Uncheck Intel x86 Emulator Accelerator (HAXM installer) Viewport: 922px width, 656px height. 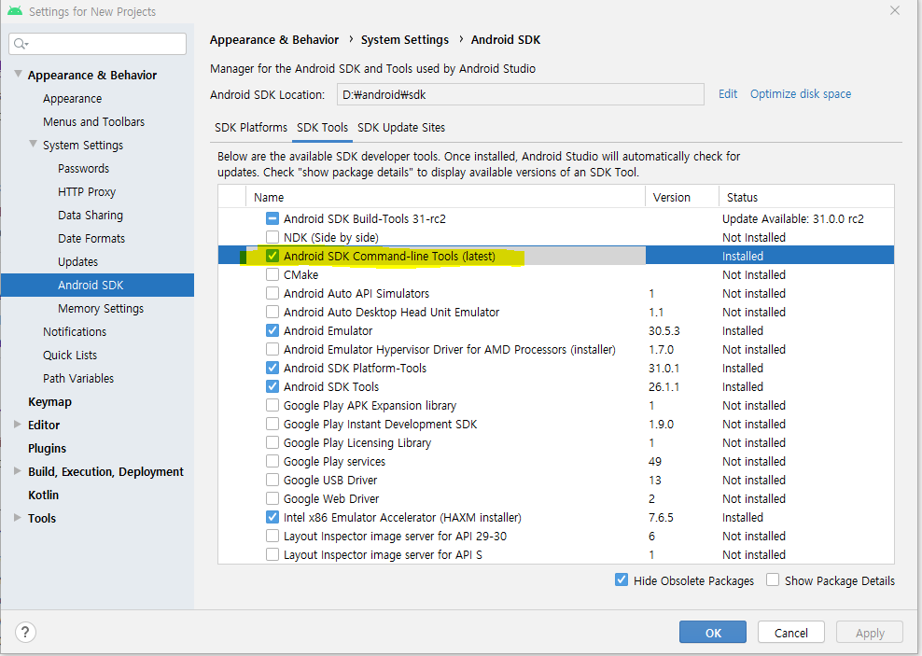[x=272, y=517]
